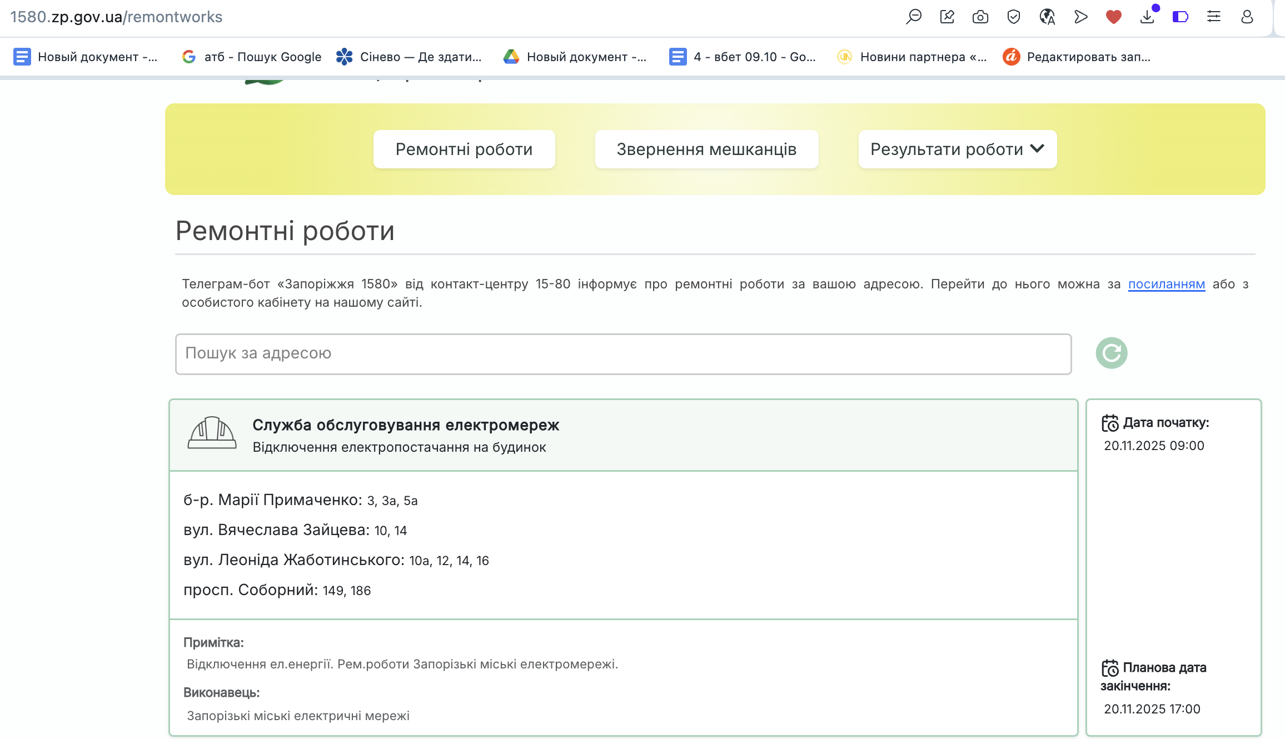Toggle the battery saver icon

tap(1181, 17)
